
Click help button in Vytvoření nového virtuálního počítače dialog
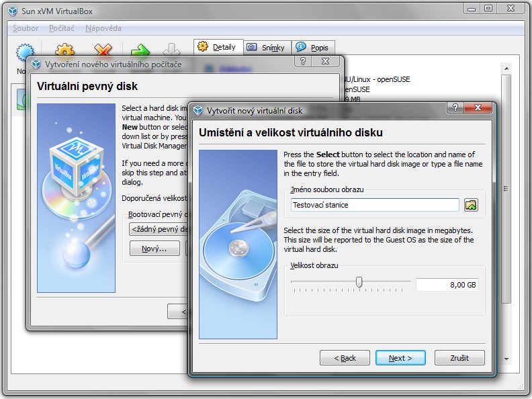(303, 61)
